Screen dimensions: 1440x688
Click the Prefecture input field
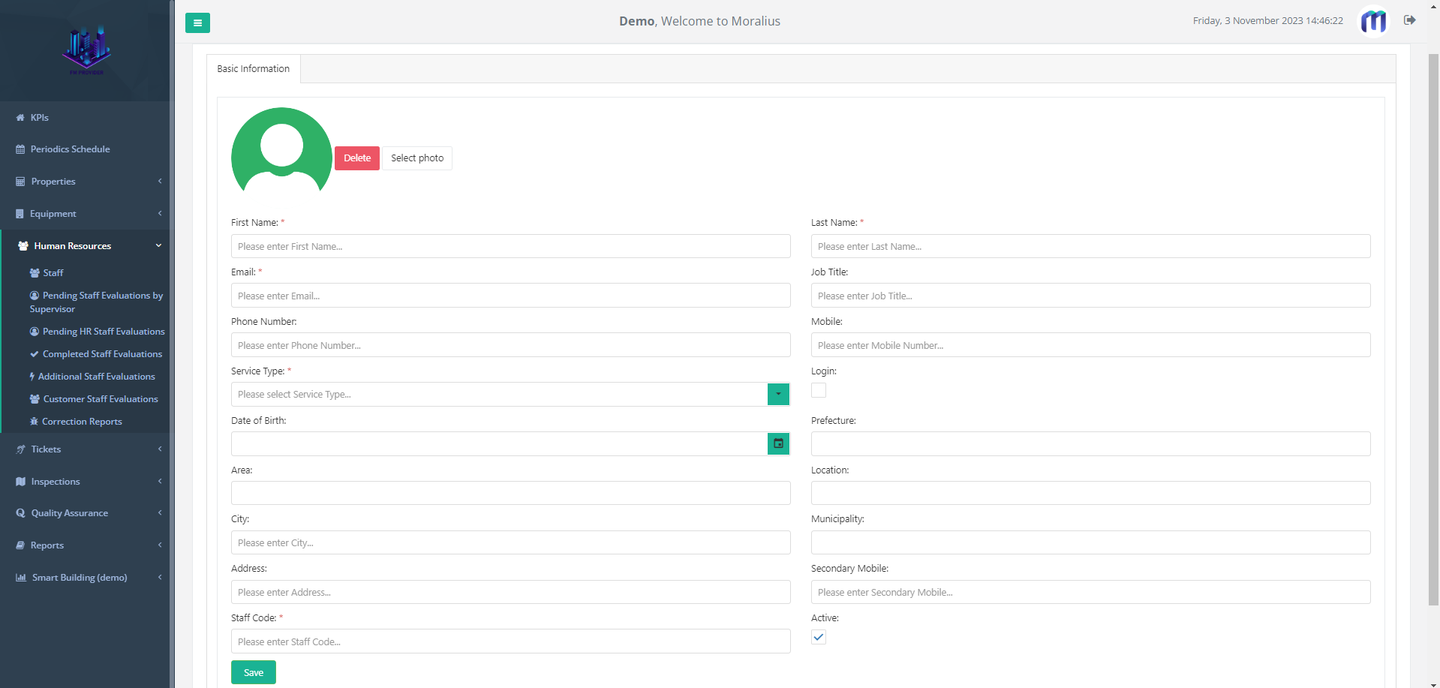point(1090,443)
